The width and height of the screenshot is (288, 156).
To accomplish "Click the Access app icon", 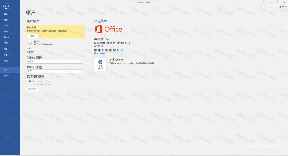I will pyautogui.click(x=96, y=50).
